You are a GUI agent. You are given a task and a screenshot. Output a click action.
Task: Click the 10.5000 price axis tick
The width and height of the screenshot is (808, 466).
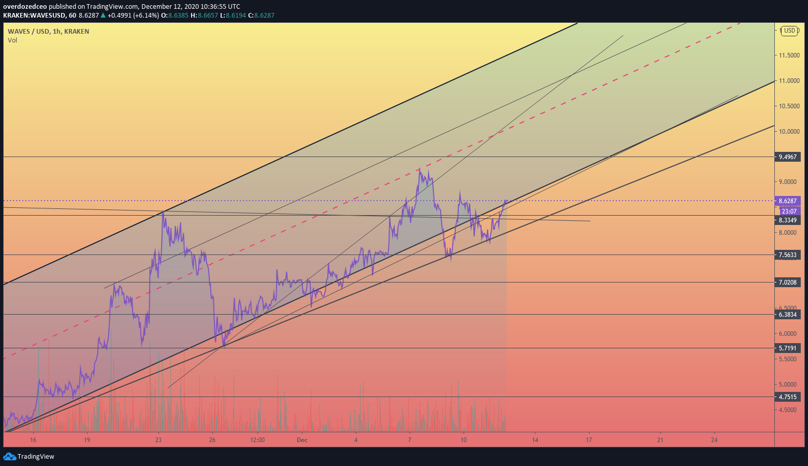coord(789,106)
